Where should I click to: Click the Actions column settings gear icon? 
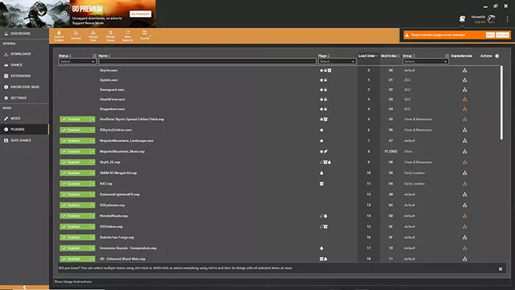click(497, 56)
